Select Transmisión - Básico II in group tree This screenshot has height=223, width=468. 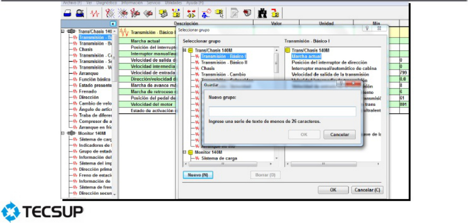(224, 62)
